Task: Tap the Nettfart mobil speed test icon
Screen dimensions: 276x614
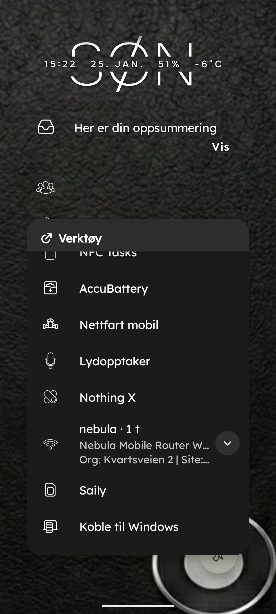Action: click(50, 324)
